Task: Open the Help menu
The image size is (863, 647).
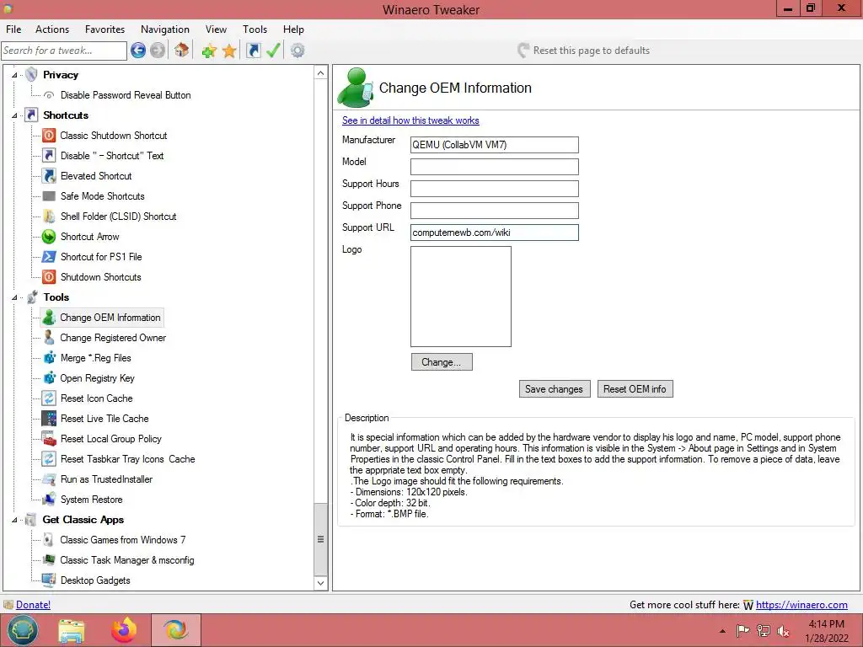Action: coord(293,29)
